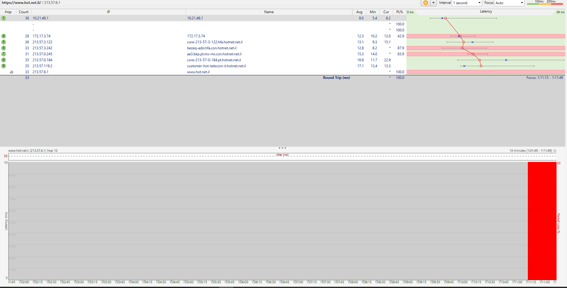Open the Interval dropdown set to 1 second

(x=467, y=3)
